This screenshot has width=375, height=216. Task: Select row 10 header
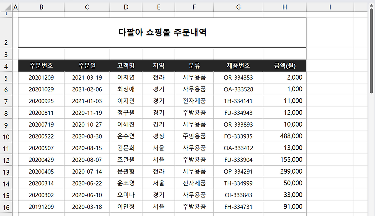6,137
